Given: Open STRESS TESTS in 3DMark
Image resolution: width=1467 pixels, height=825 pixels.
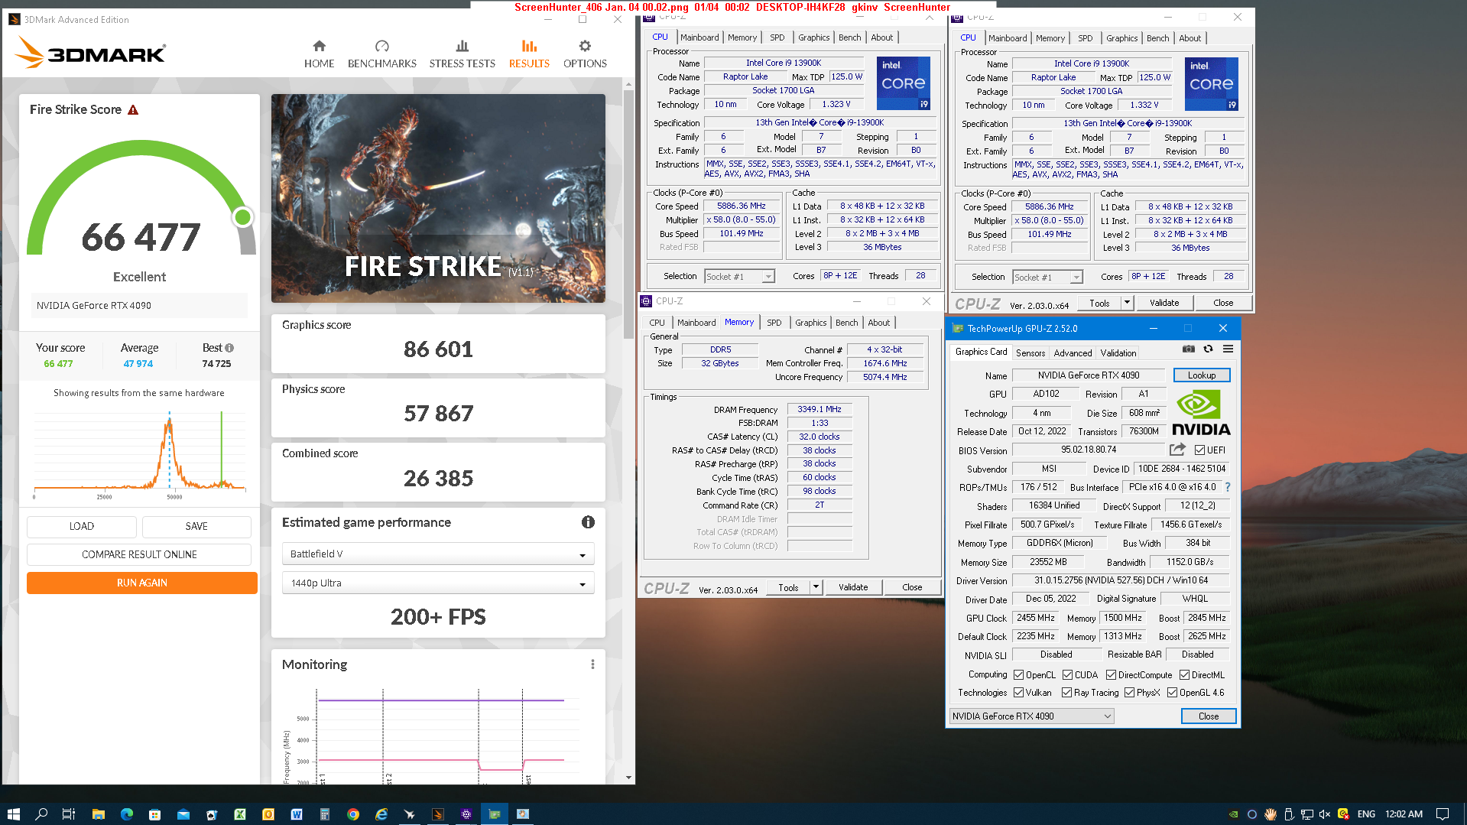Looking at the screenshot, I should coord(462,54).
